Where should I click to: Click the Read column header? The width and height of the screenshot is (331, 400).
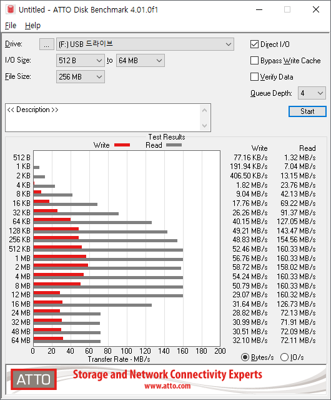(x=307, y=148)
